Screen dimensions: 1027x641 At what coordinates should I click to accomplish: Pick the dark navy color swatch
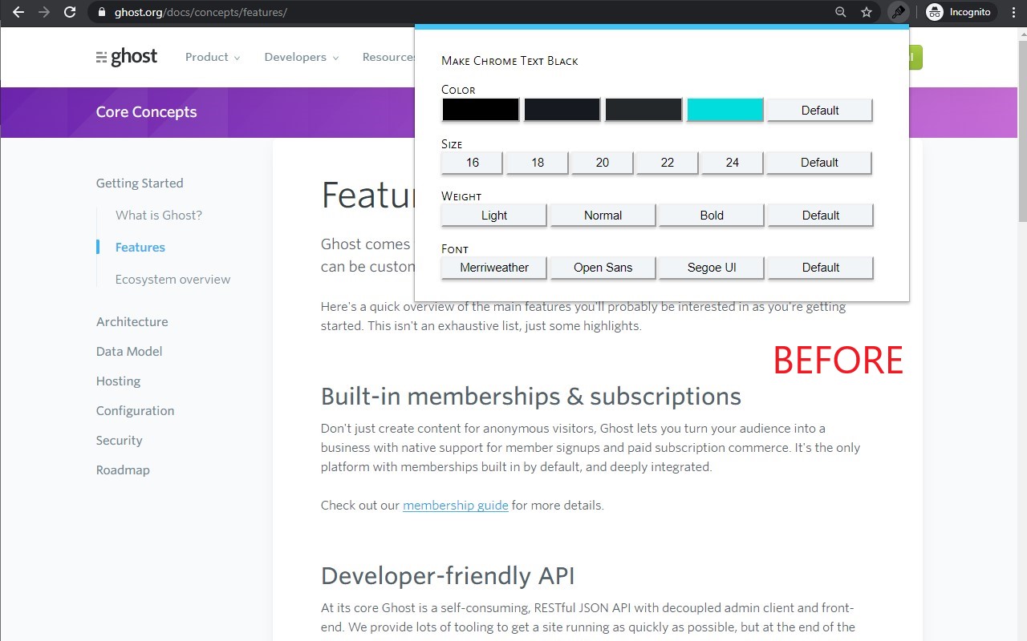562,110
